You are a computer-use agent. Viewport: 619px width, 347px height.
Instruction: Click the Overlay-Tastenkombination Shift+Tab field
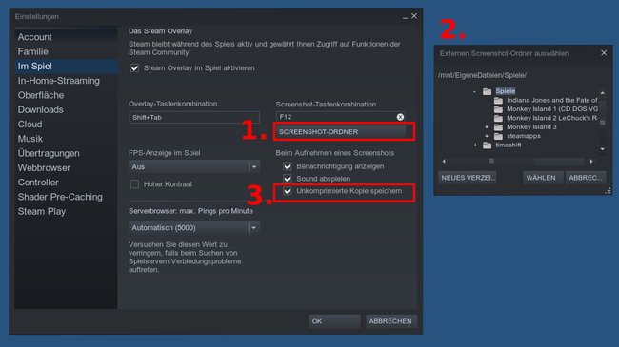point(194,118)
